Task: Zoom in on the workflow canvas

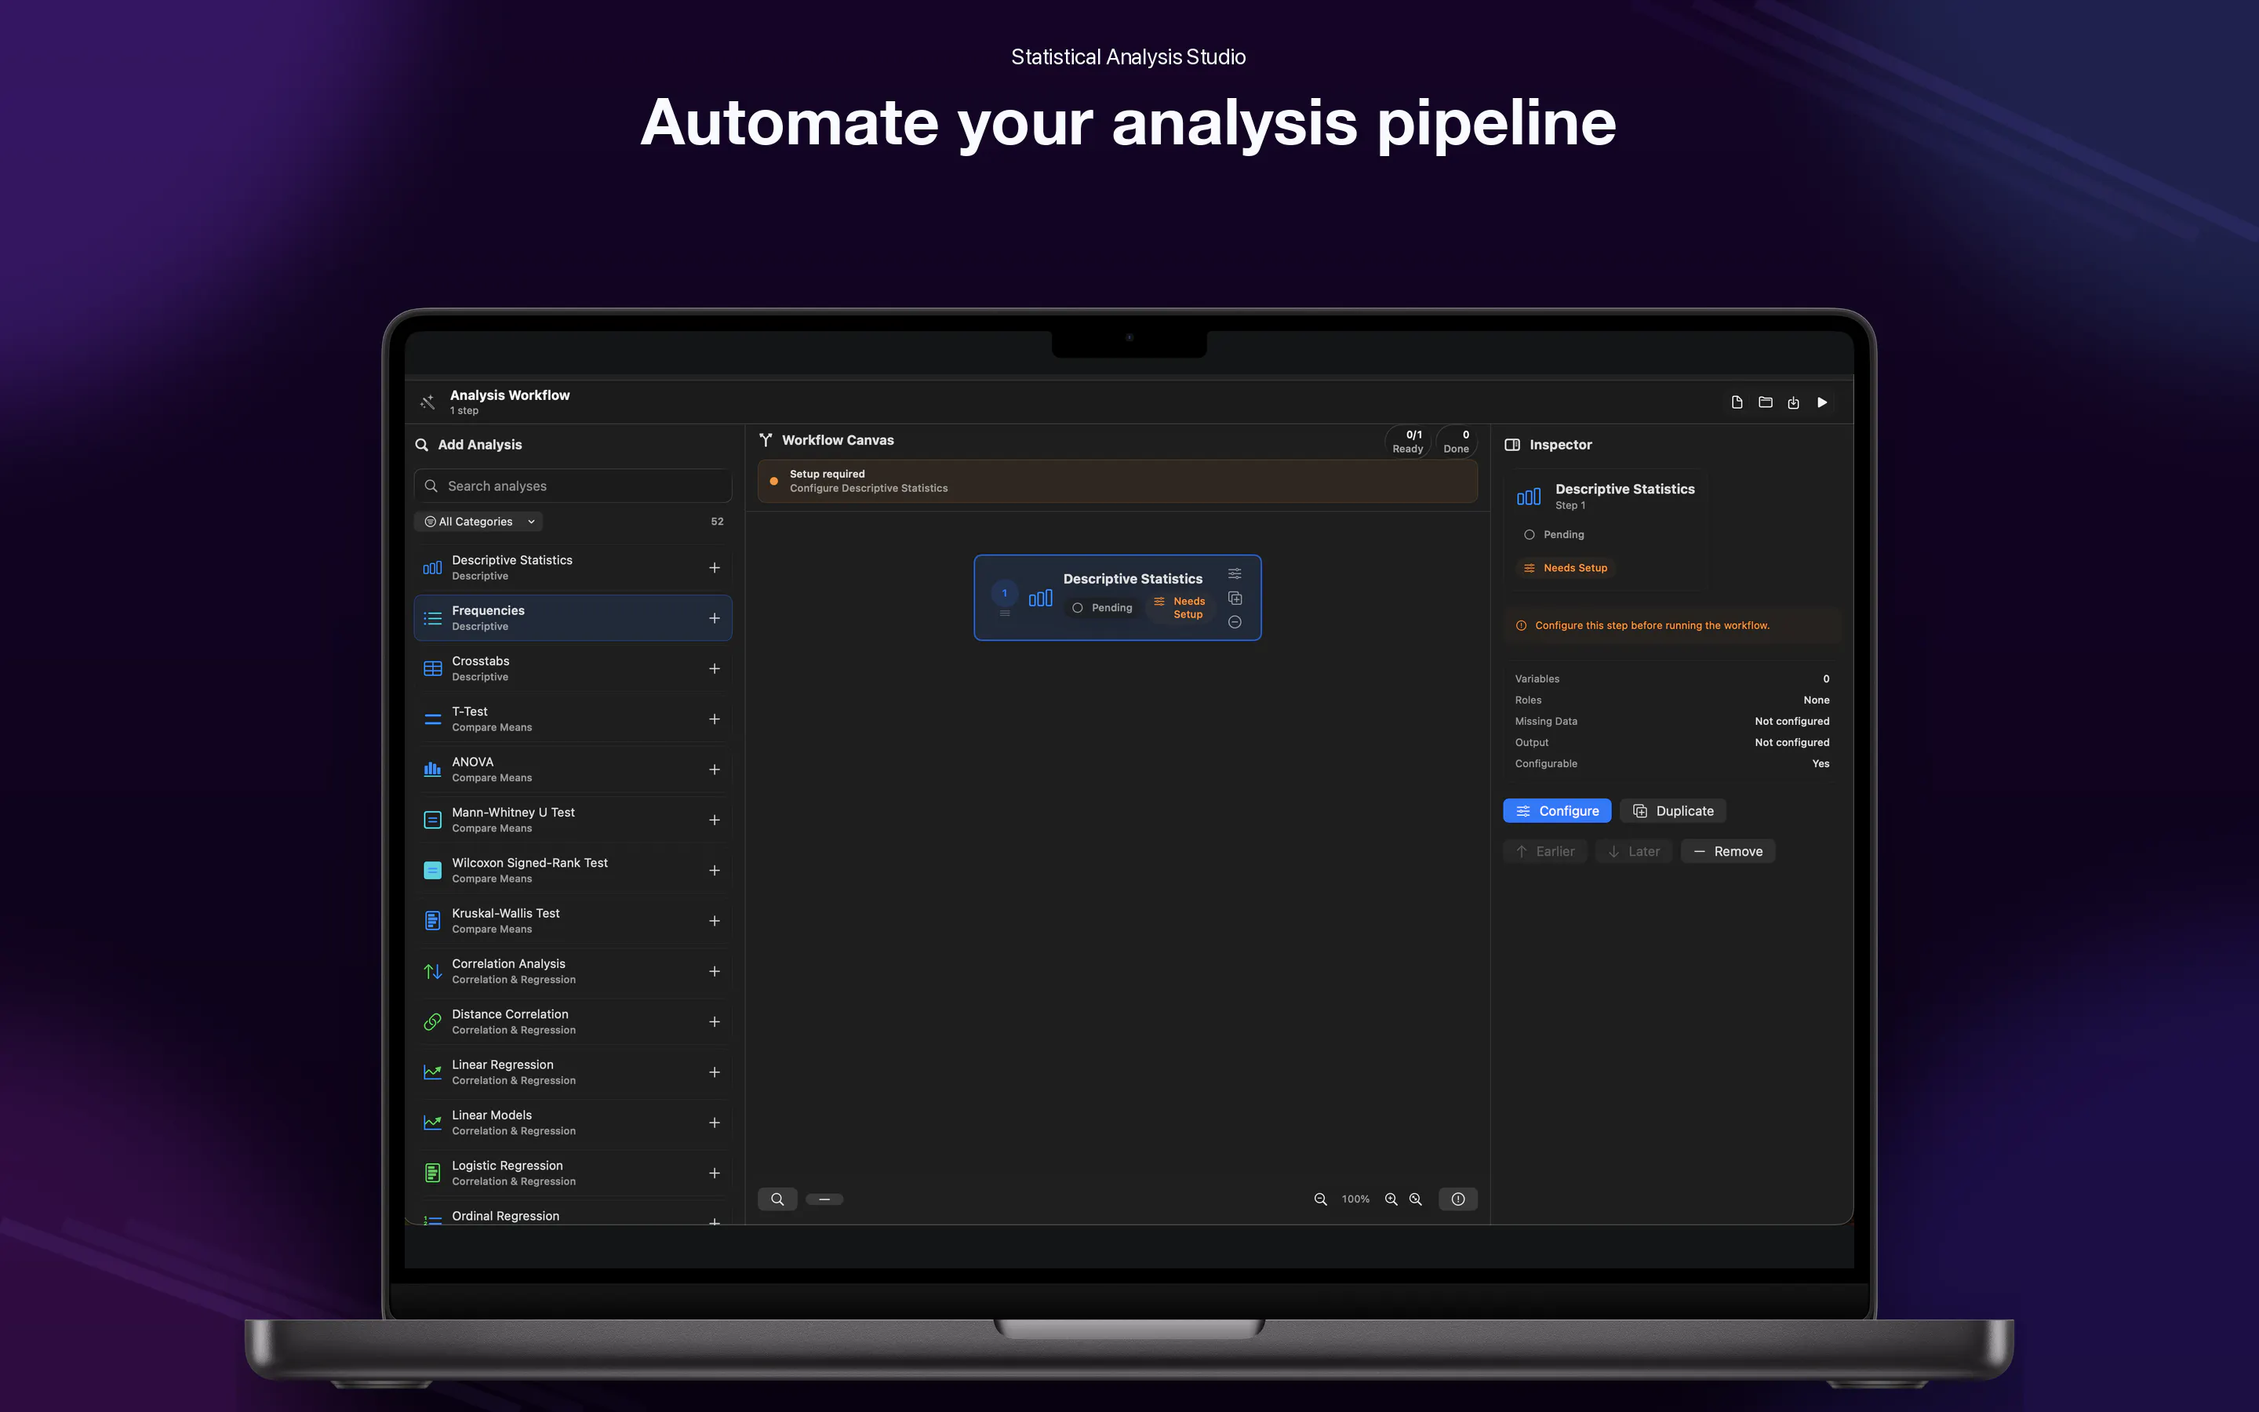Action: click(1391, 1199)
